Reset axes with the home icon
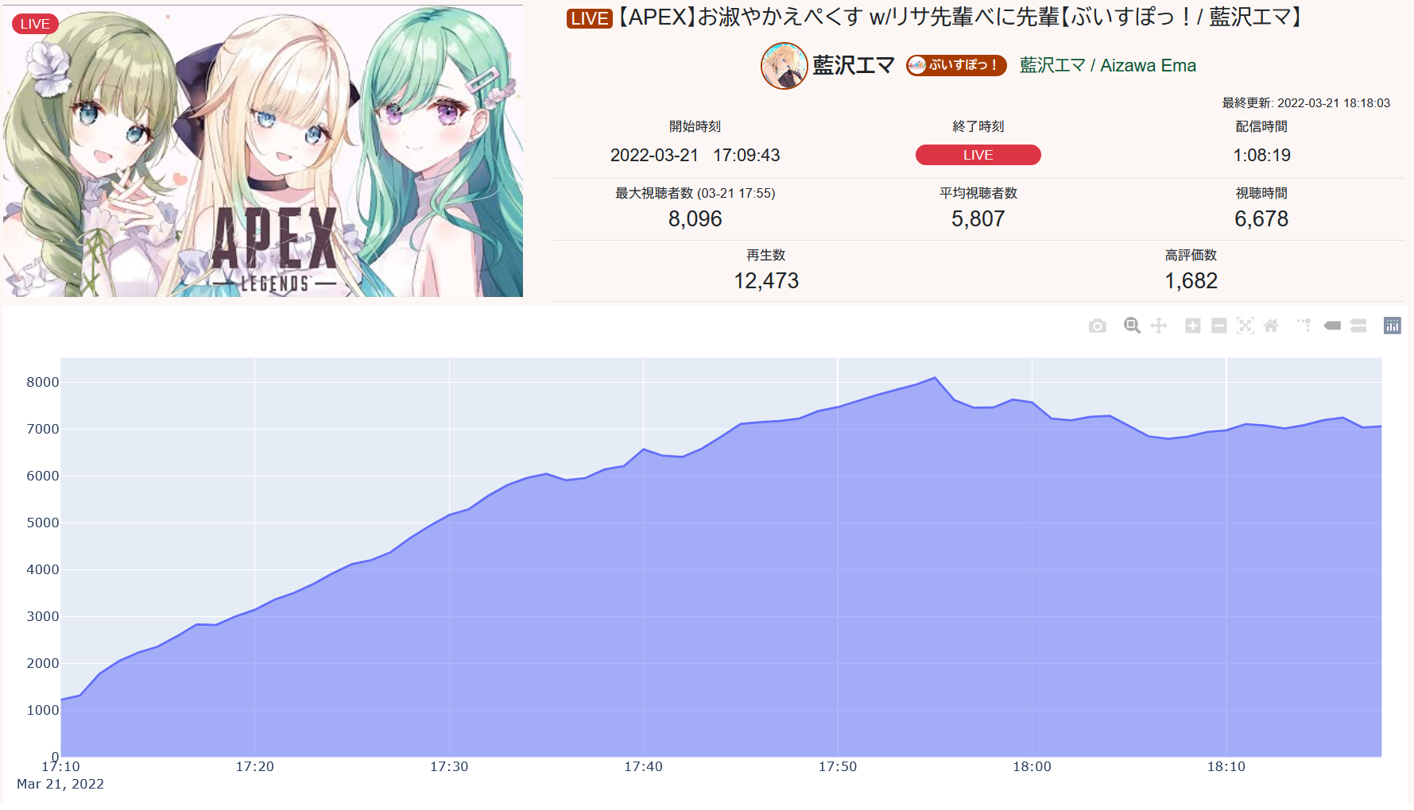Screen dimensions: 1414x810 click(x=1271, y=326)
